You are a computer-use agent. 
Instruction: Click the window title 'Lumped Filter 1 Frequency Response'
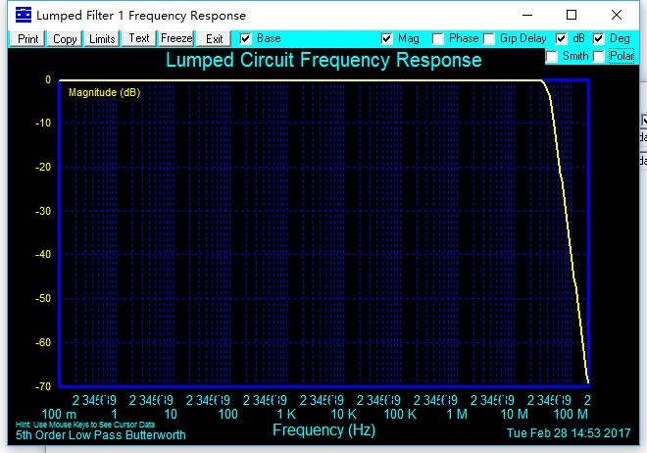coord(141,16)
